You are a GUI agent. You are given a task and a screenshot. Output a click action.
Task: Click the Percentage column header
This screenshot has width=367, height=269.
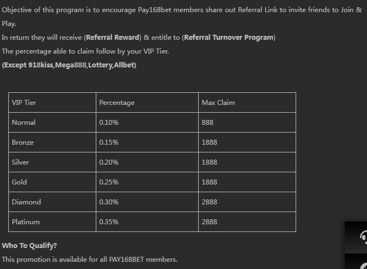(x=117, y=103)
